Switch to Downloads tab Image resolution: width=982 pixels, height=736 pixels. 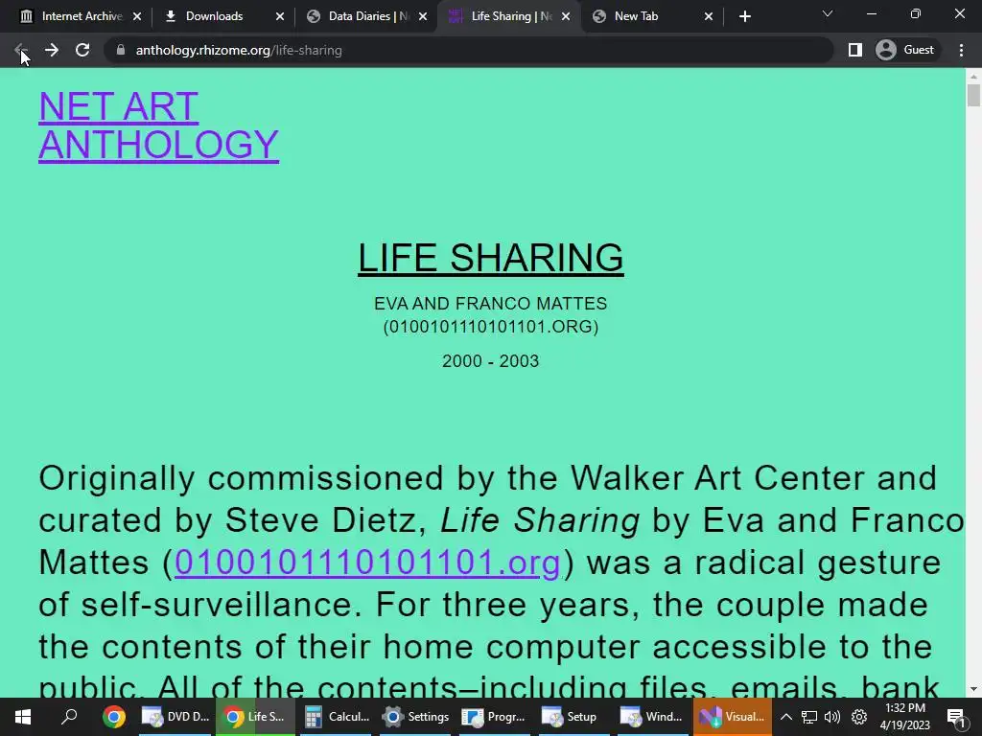click(x=213, y=16)
